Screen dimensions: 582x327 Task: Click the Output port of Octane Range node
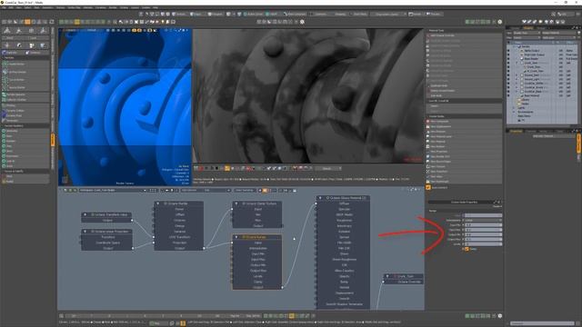[283, 287]
